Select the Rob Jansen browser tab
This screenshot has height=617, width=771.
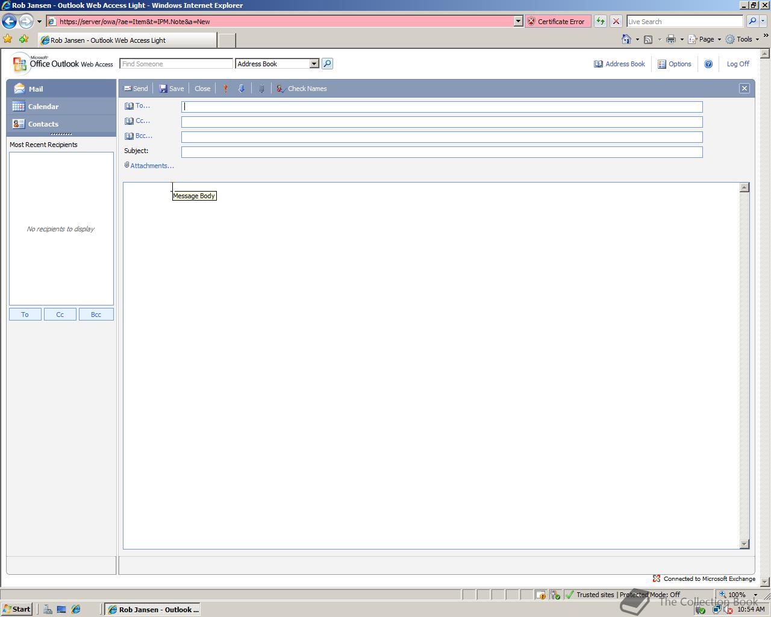point(126,40)
